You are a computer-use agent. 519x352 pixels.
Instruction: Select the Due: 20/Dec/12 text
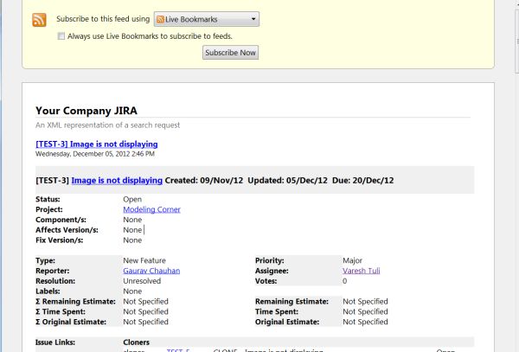363,180
